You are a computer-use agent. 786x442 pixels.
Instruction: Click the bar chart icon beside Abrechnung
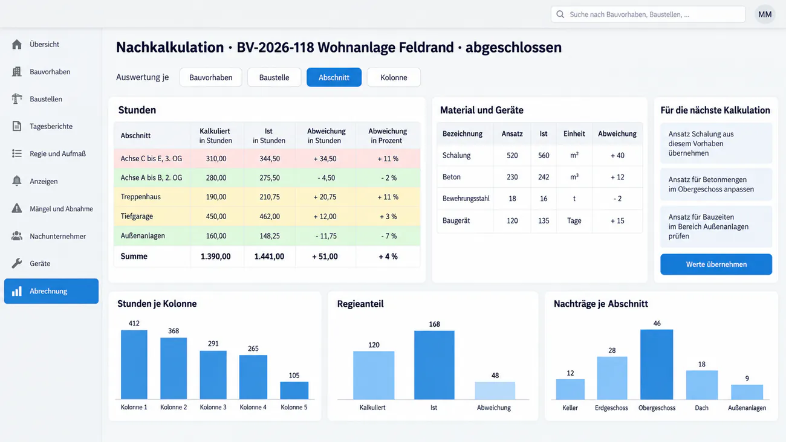coord(17,291)
